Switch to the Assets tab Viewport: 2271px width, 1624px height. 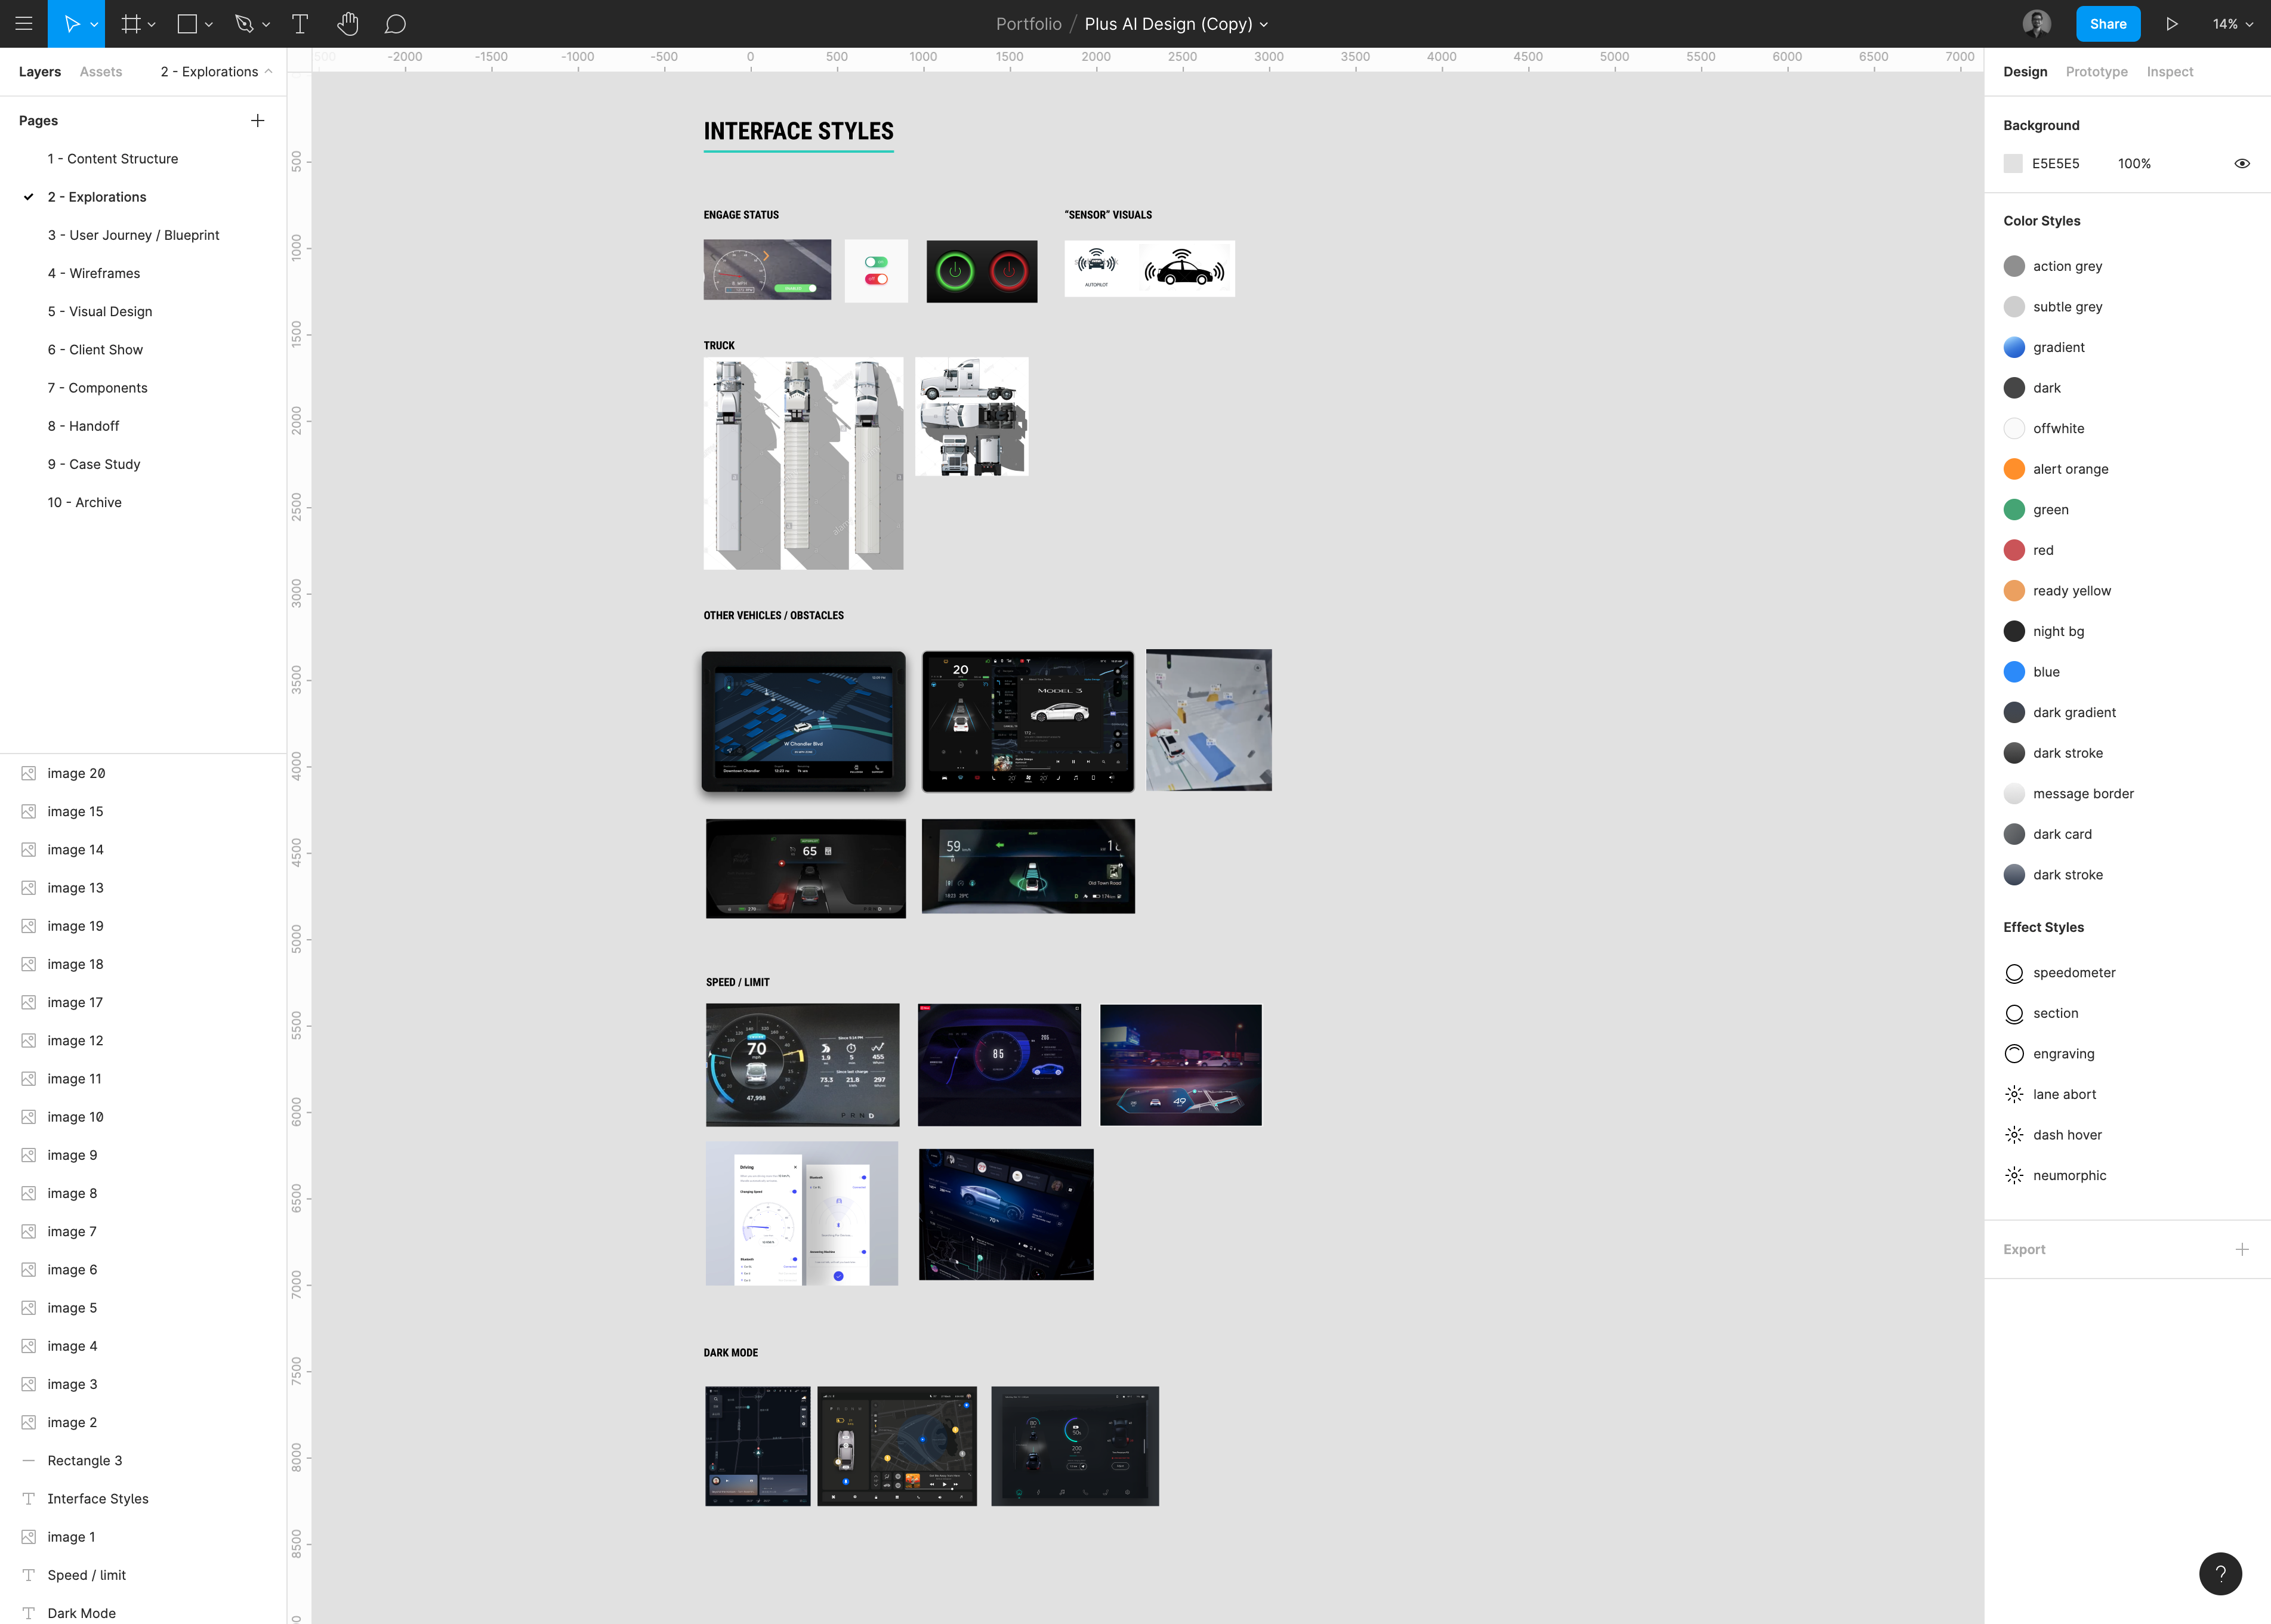pos(100,71)
